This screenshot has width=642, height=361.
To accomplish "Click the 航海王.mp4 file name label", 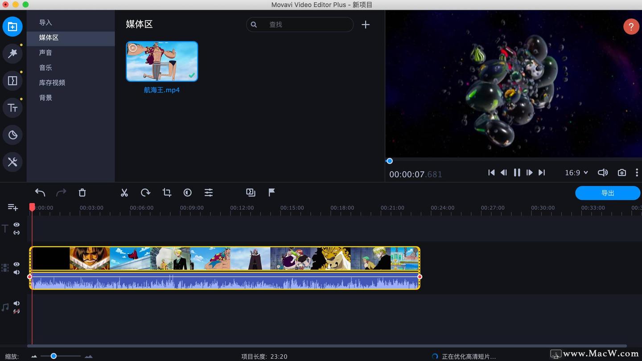I will point(162,90).
